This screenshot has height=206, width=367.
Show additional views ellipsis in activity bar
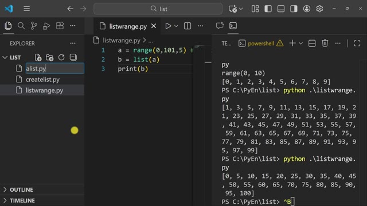coord(73,26)
